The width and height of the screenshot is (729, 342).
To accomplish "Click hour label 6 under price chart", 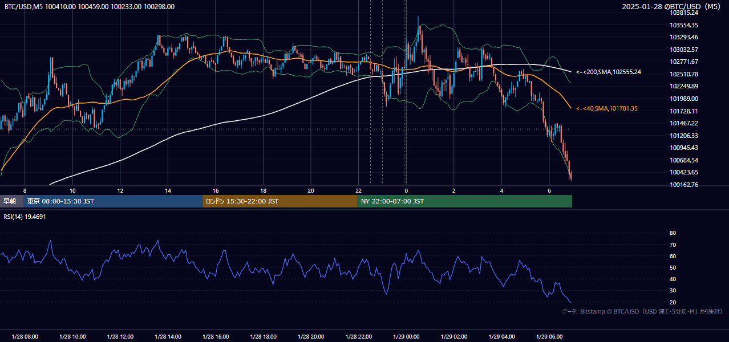I will pyautogui.click(x=549, y=190).
